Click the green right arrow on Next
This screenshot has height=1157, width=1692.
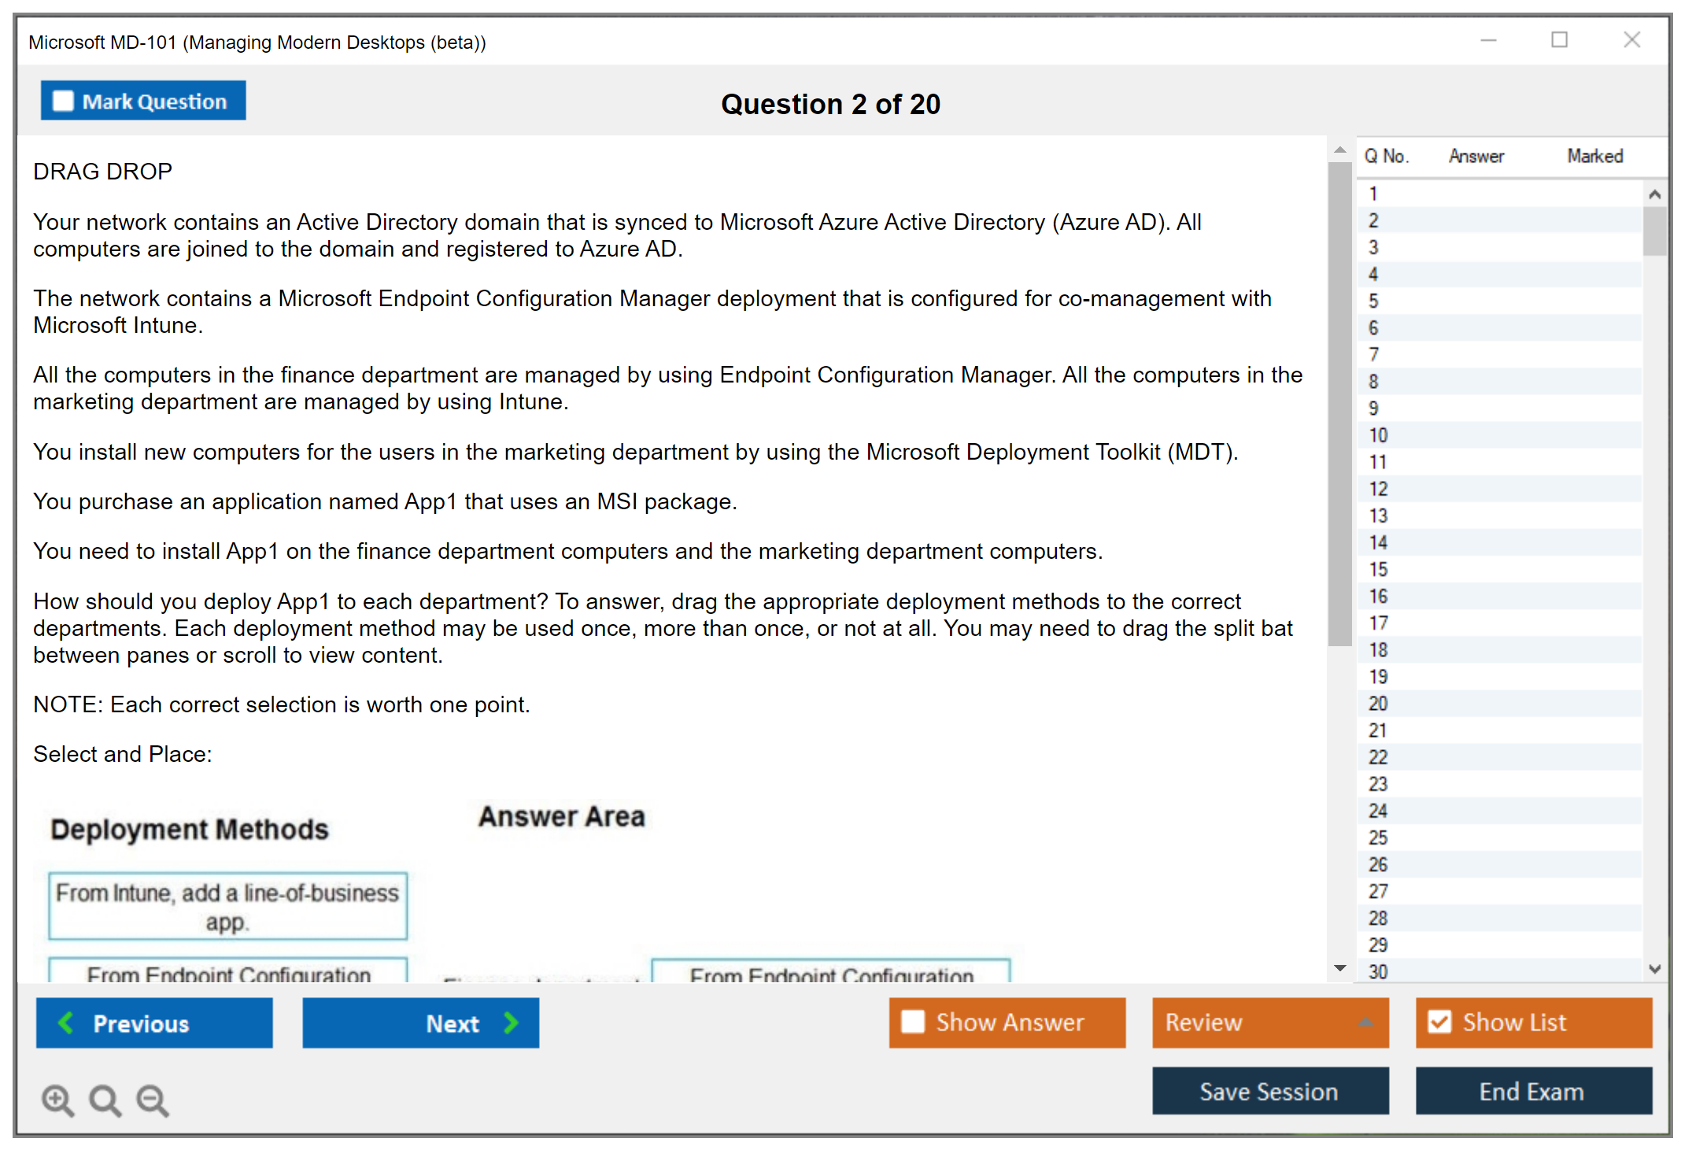pyautogui.click(x=511, y=1022)
